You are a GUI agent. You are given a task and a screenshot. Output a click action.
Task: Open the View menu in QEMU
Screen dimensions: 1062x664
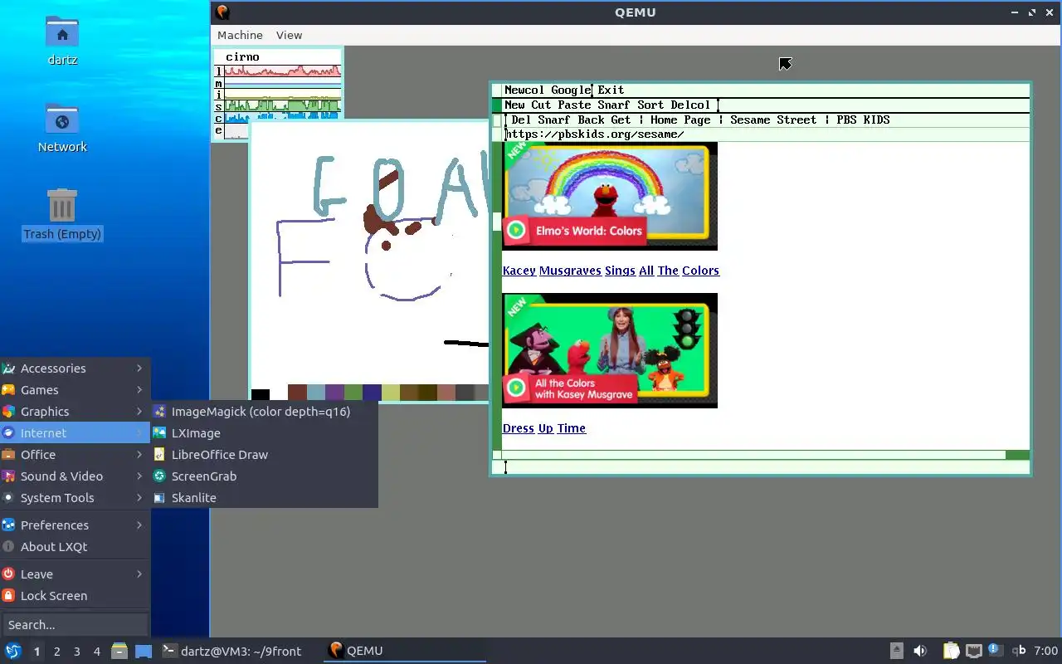click(x=289, y=35)
